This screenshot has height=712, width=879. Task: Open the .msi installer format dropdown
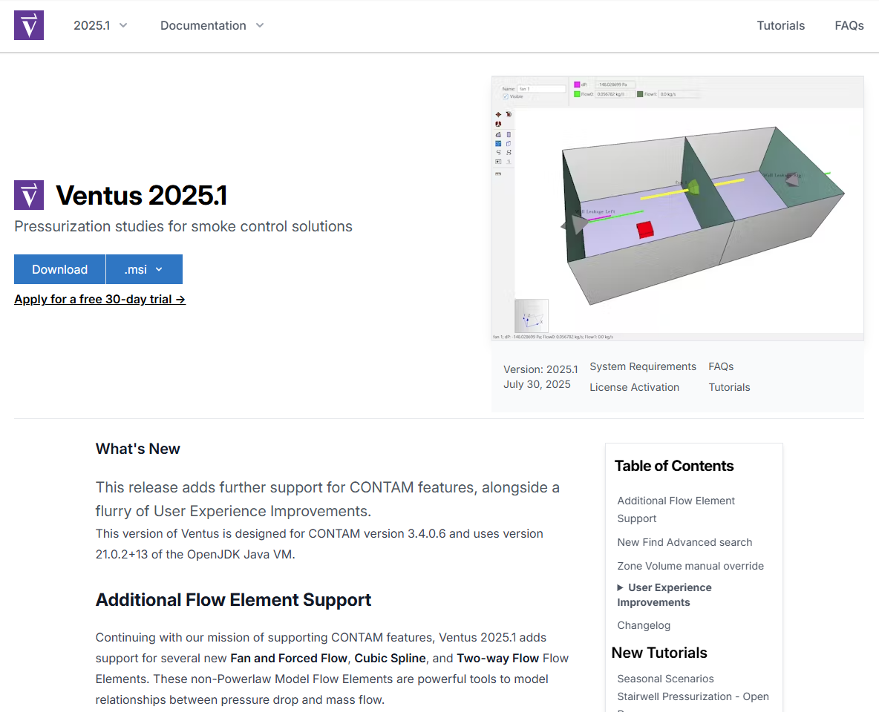(144, 269)
